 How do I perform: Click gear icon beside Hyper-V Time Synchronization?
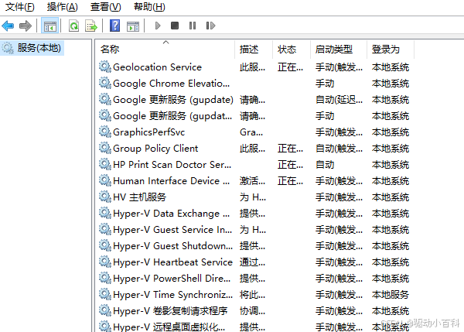(x=104, y=294)
